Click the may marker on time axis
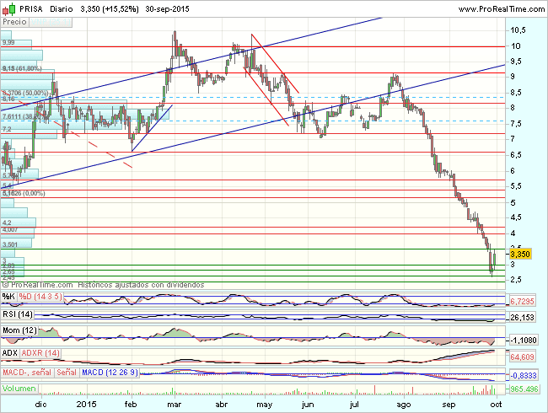 [x=264, y=405]
